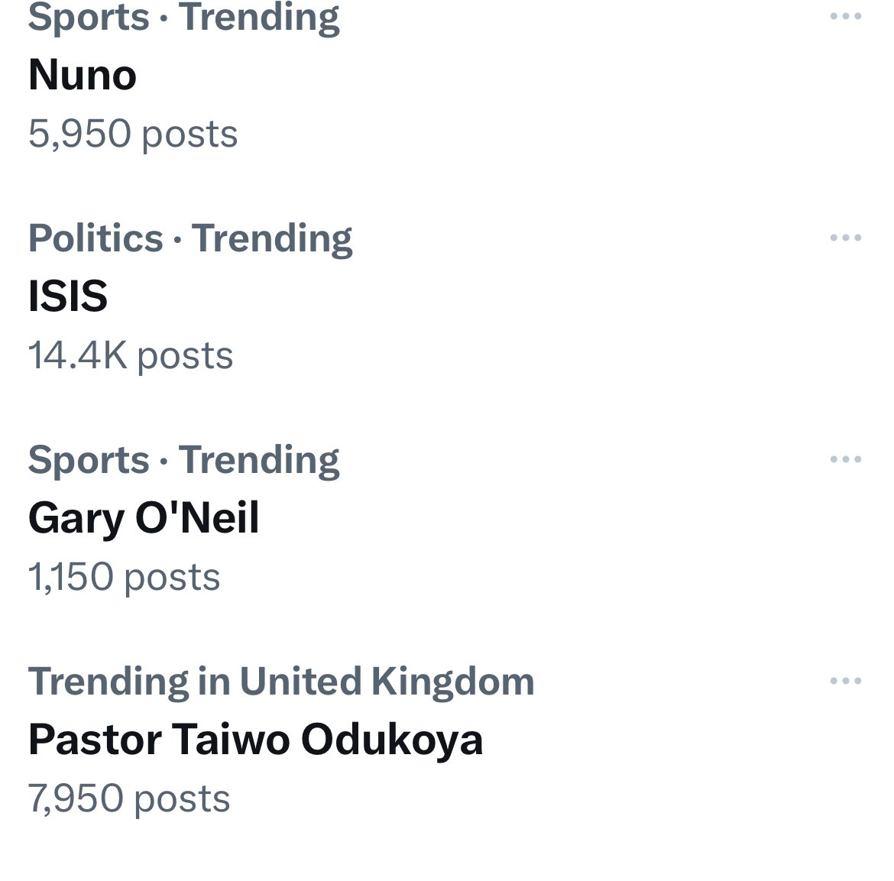Click the word Trending above ISIS
Viewport: 894px width, 881px height.
click(272, 238)
